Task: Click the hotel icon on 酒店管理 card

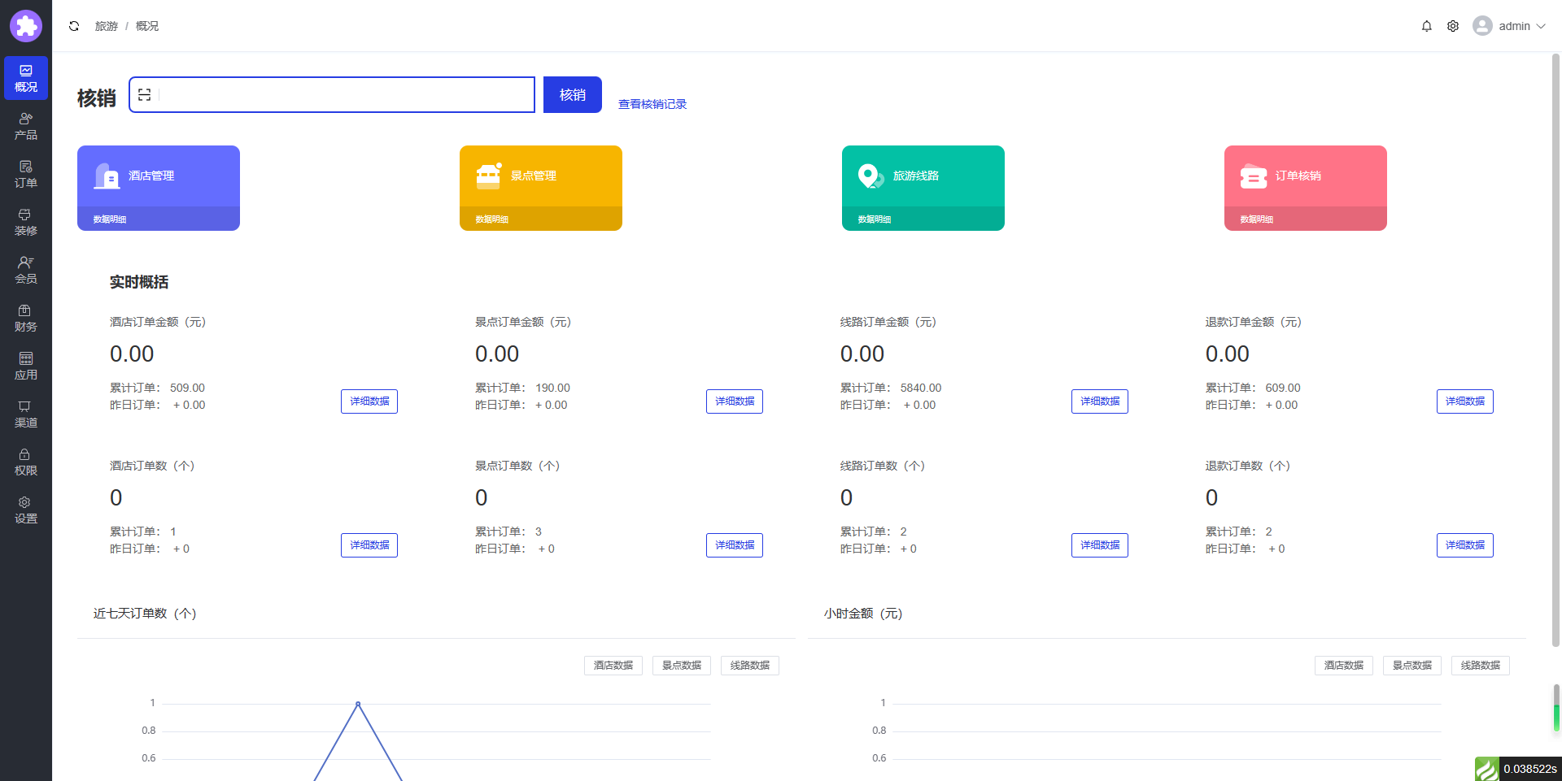Action: [x=107, y=176]
